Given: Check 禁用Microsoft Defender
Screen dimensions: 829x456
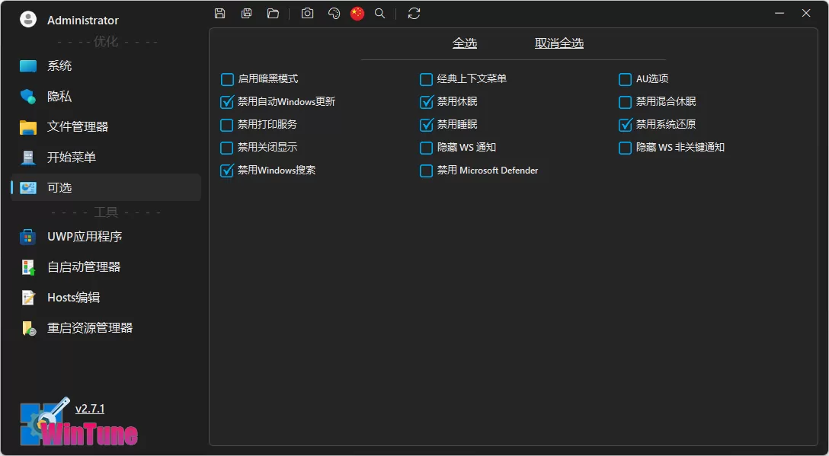Looking at the screenshot, I should (x=426, y=171).
